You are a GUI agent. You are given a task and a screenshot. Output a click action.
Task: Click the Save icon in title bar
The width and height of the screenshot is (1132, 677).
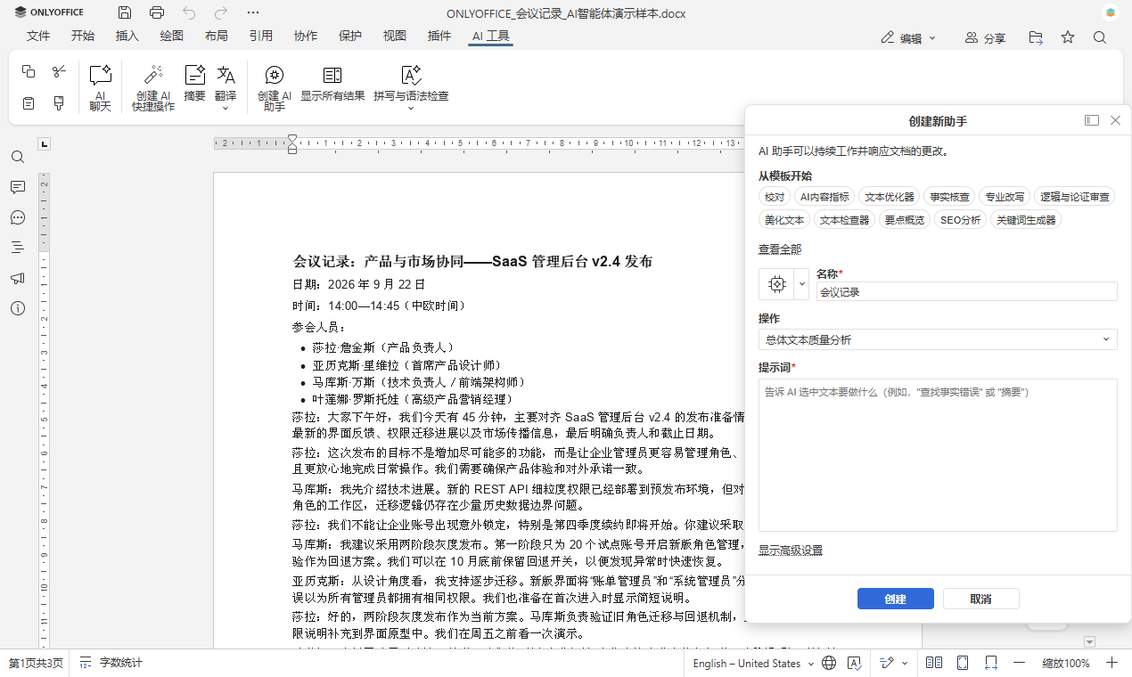pos(125,12)
